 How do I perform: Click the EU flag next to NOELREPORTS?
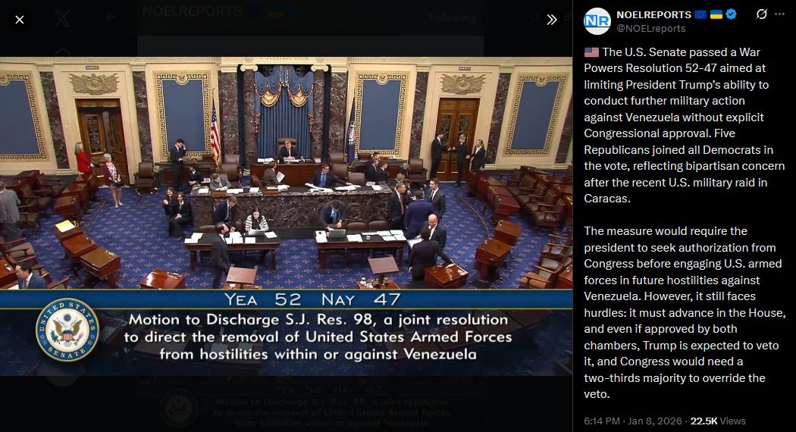pos(700,14)
